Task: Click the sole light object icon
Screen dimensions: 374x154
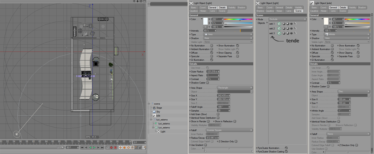Action: pyautogui.click(x=154, y=116)
